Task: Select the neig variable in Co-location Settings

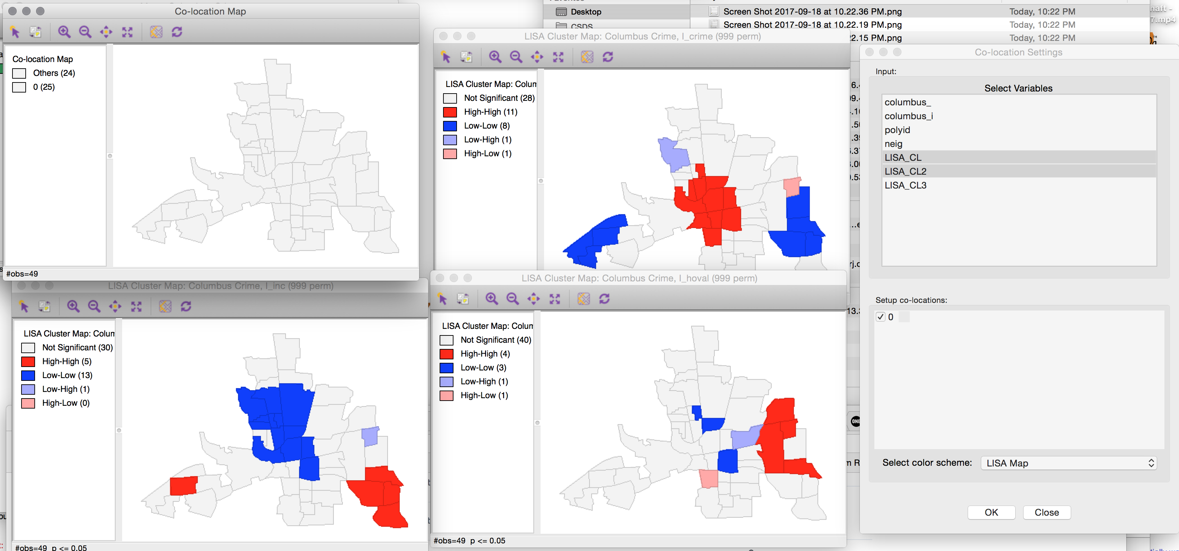Action: 893,143
